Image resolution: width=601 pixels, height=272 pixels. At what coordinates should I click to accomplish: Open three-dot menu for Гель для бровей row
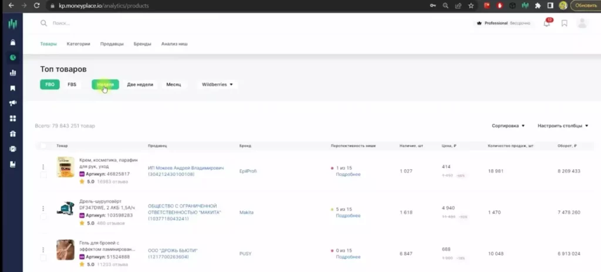tap(43, 250)
